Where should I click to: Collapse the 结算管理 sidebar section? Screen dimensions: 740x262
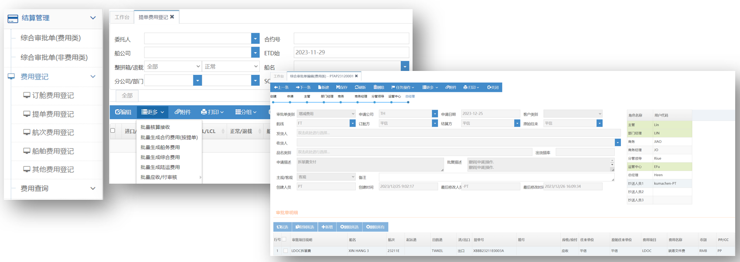click(x=93, y=18)
